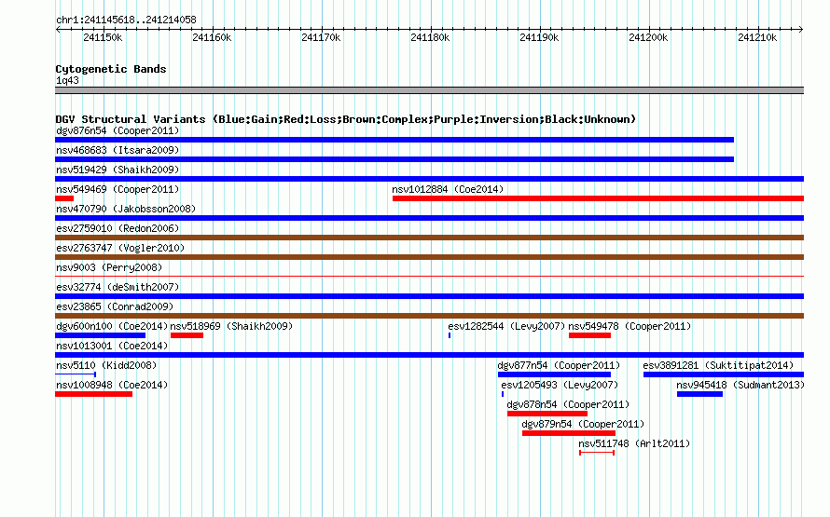The width and height of the screenshot is (830, 517).
Task: Open nsv549478 (Cooper2011) label
Action: (629, 326)
